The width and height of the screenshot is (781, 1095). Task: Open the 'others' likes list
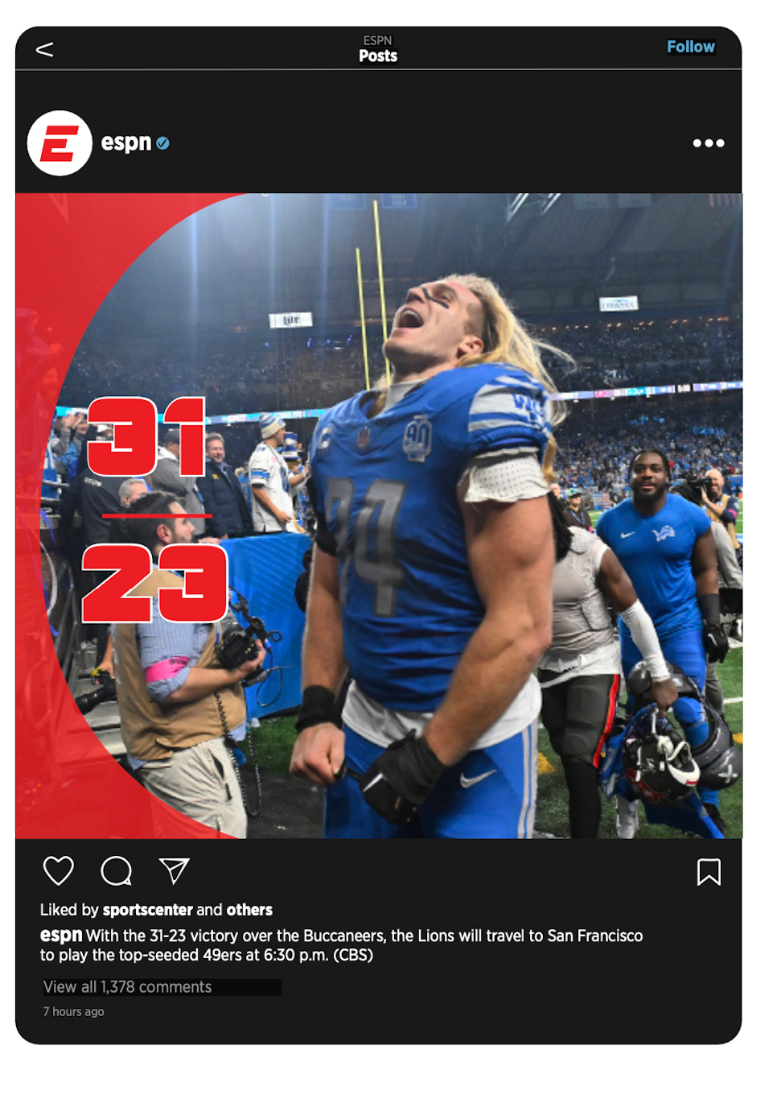coord(249,910)
